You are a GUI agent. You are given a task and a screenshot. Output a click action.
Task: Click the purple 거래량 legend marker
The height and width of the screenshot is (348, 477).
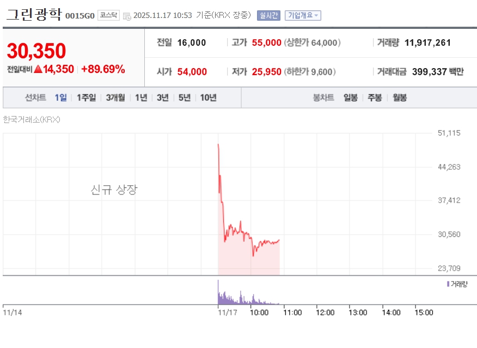coord(448,284)
